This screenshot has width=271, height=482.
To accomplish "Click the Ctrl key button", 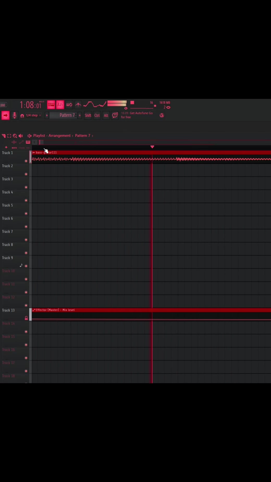I will pos(97,115).
